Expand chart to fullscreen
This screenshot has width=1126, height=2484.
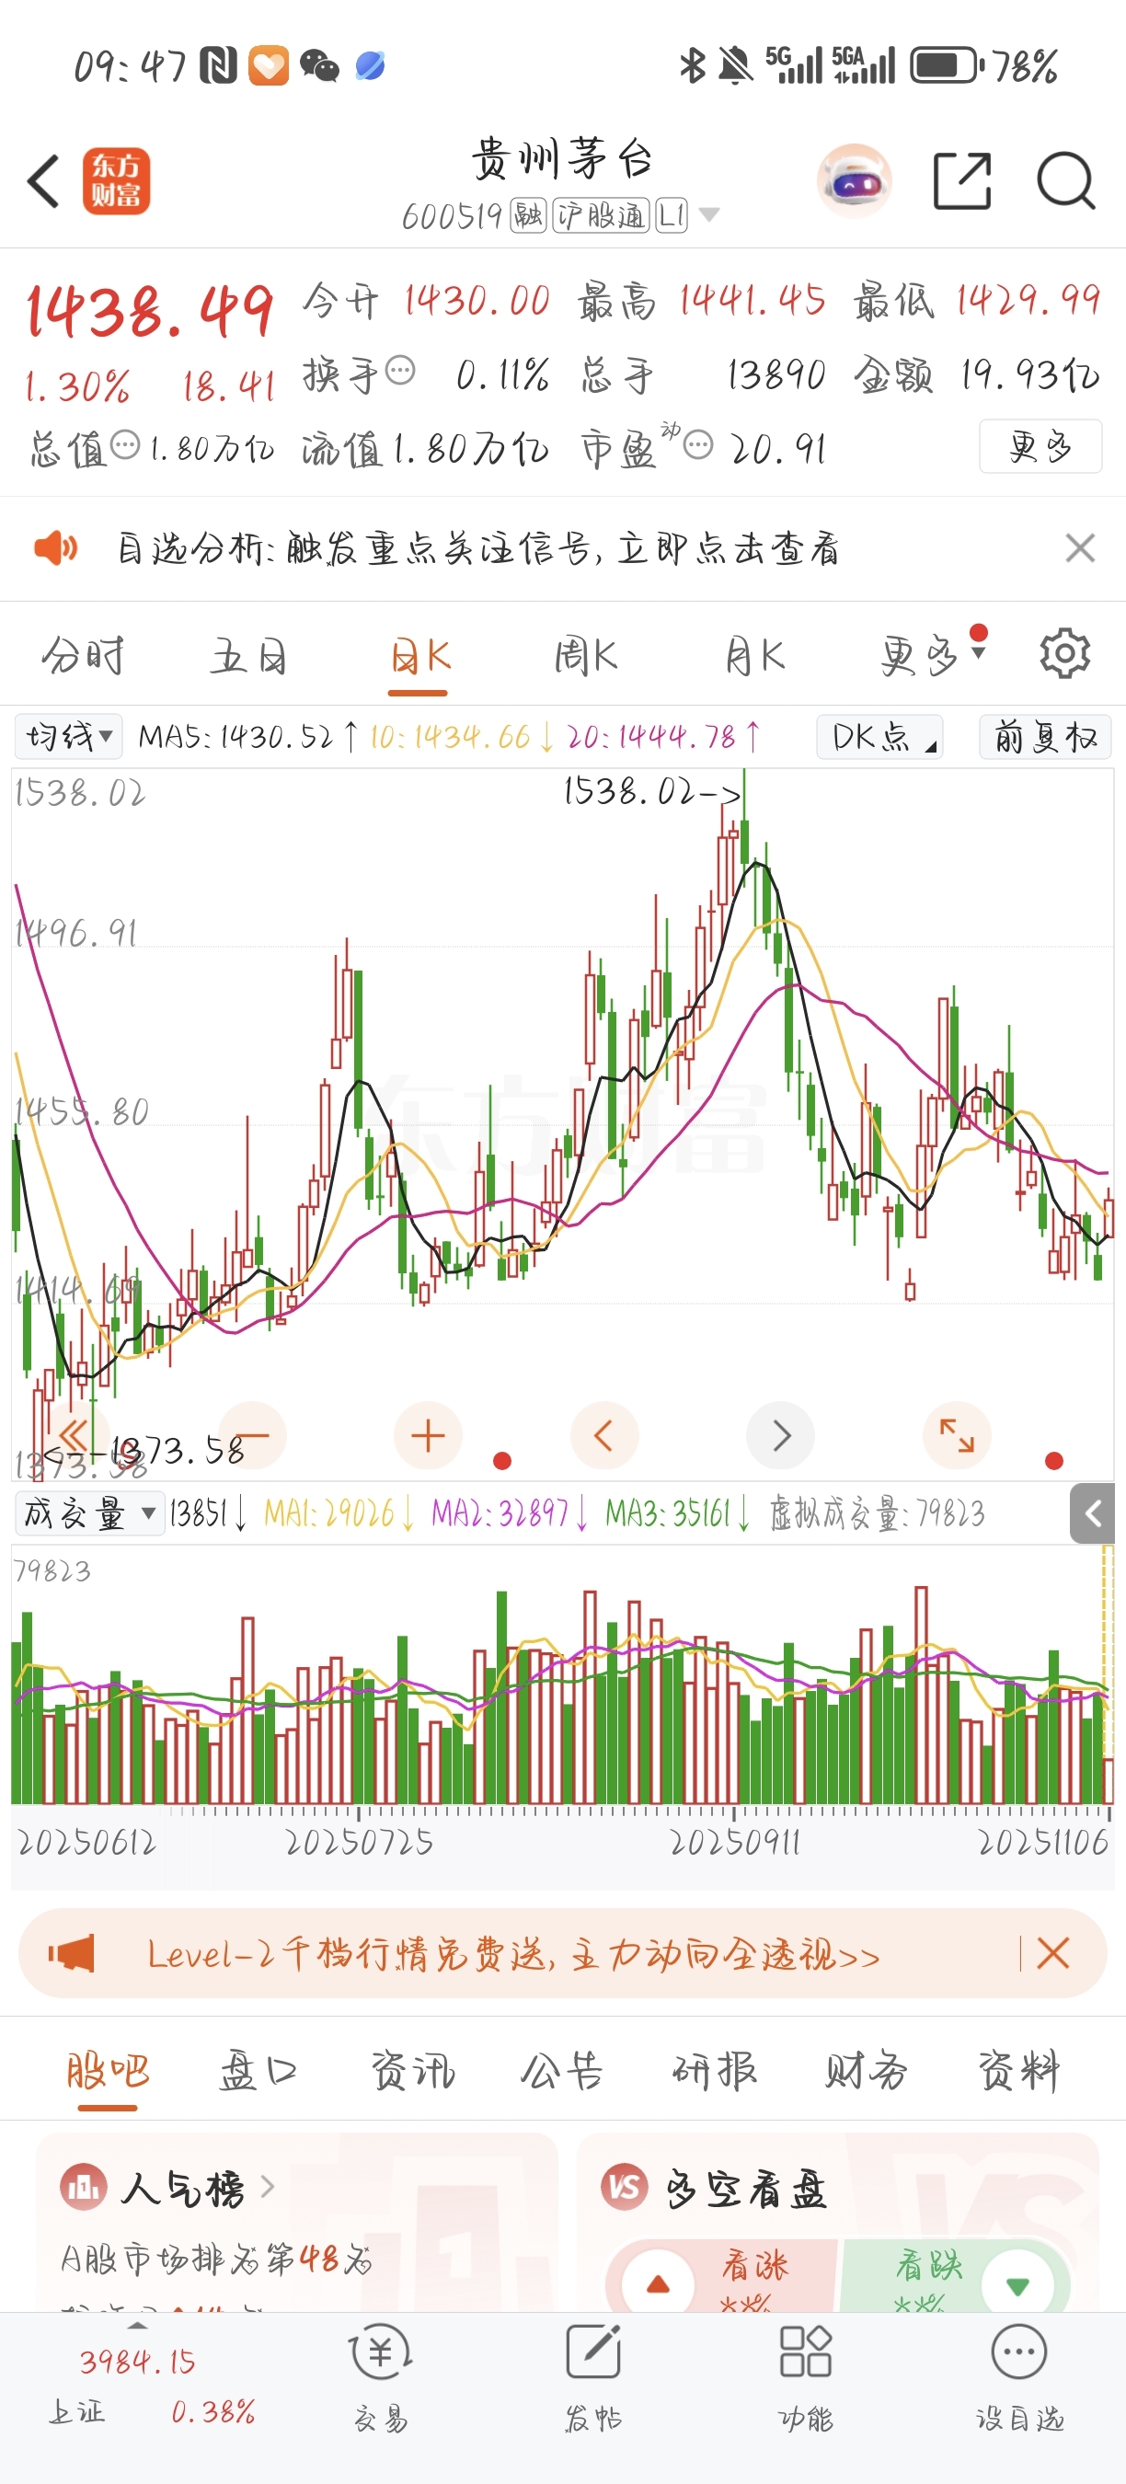click(x=958, y=1436)
